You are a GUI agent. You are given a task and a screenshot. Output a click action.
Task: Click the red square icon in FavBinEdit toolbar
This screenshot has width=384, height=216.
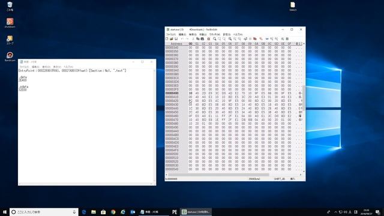click(209, 38)
